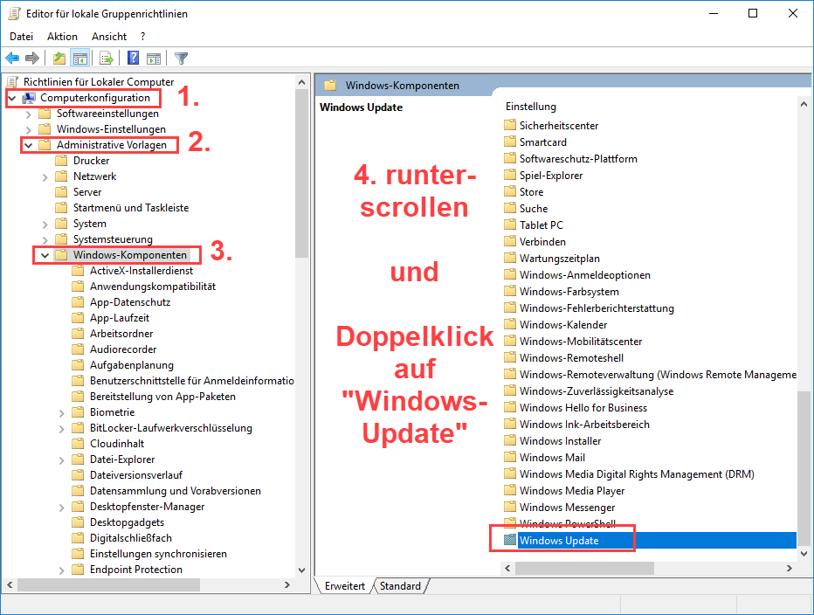
Task: Click the Computerkonfiguration computer icon
Action: 29,98
